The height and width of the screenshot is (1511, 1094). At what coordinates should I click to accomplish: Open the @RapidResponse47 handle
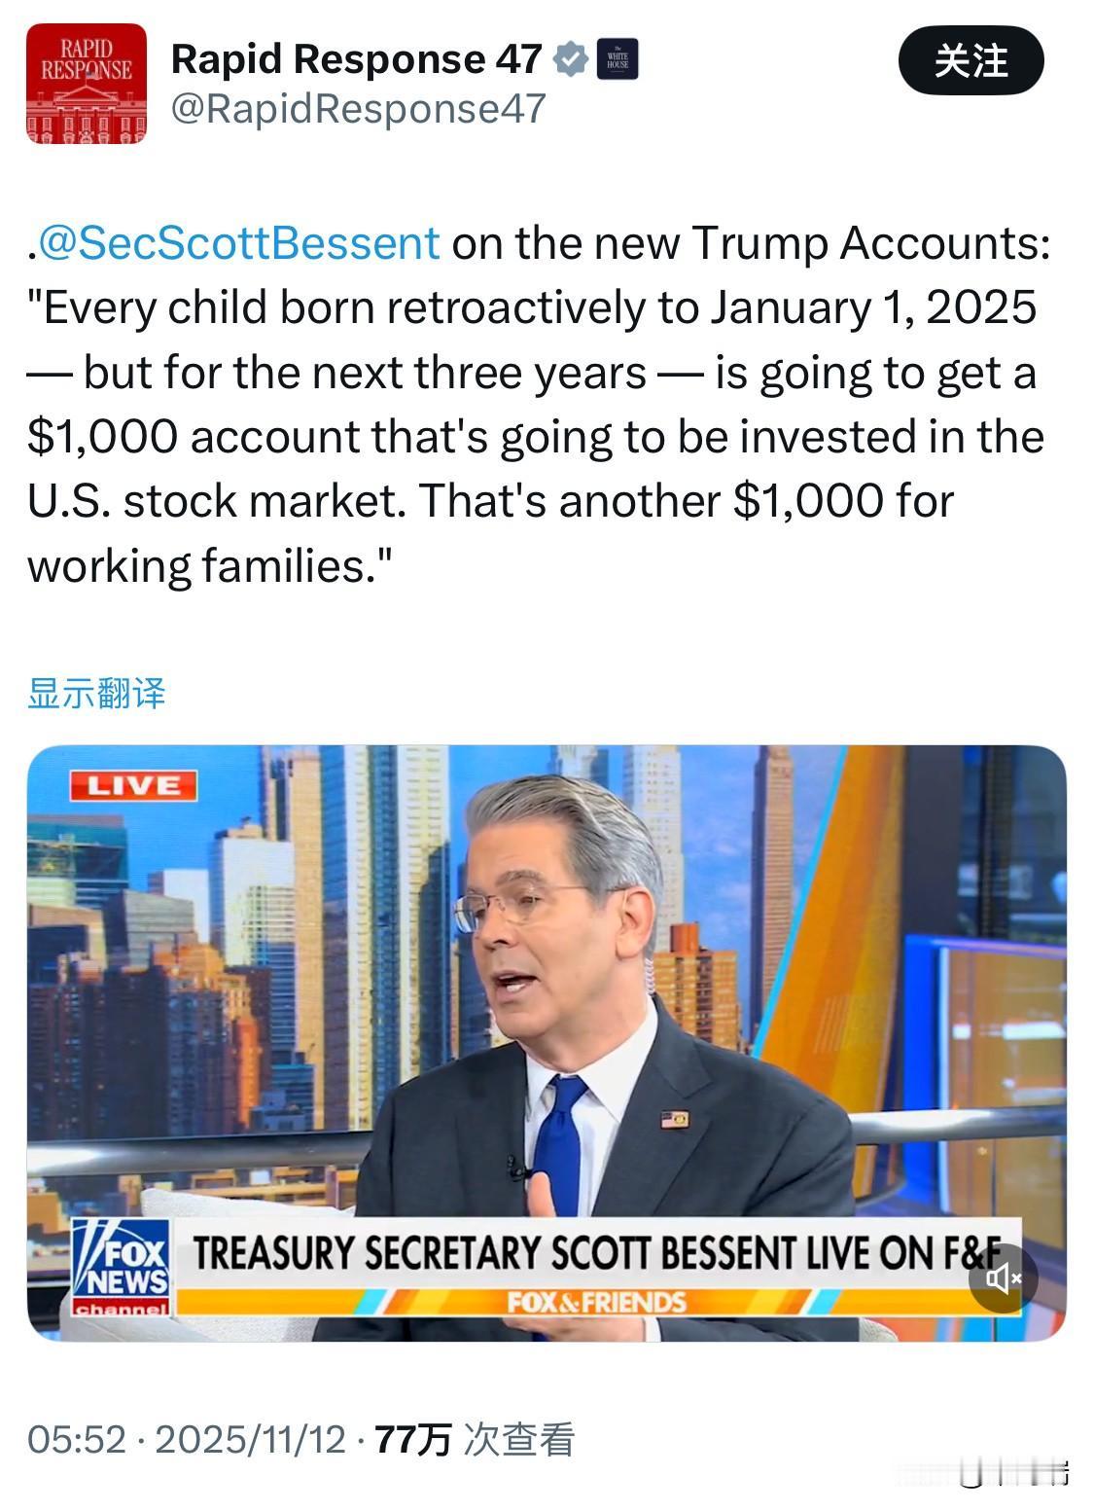pyautogui.click(x=358, y=109)
